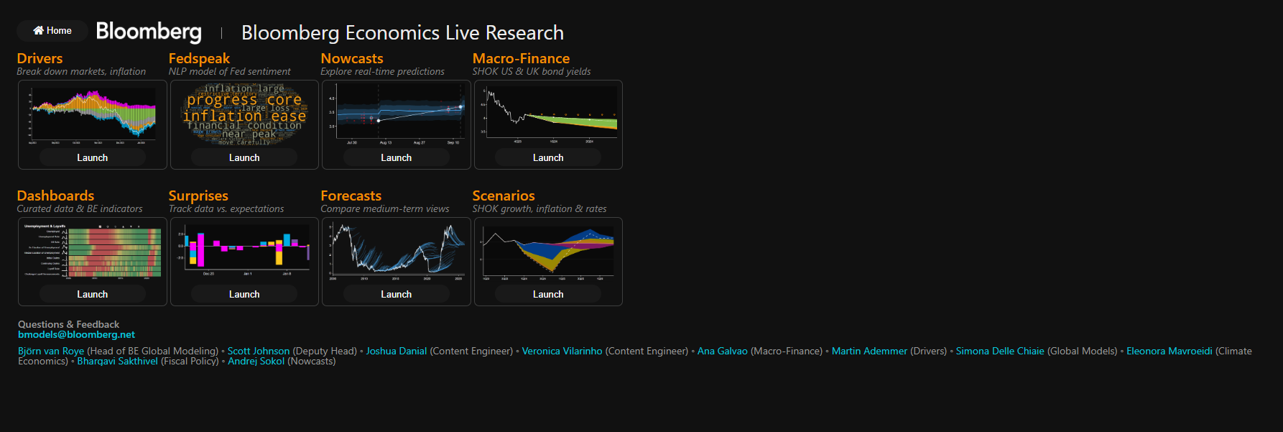The width and height of the screenshot is (1283, 432).
Task: Open Simona Delle Chiaie's profile link
Action: coord(1000,351)
